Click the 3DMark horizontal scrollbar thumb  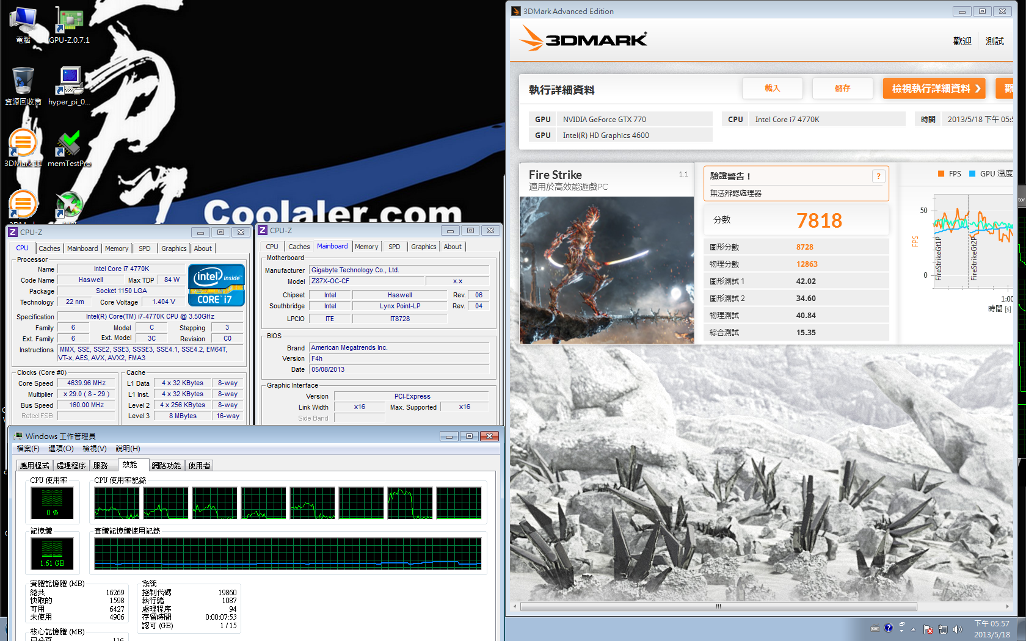[719, 607]
